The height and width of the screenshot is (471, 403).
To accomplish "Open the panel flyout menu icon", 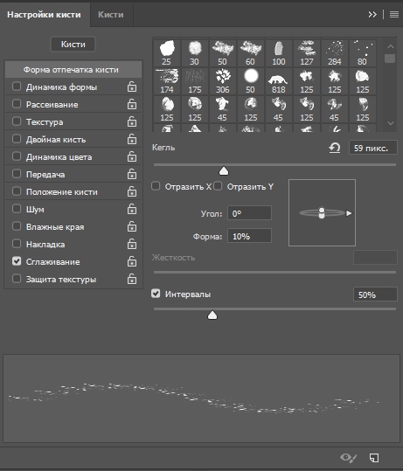I will coord(394,14).
